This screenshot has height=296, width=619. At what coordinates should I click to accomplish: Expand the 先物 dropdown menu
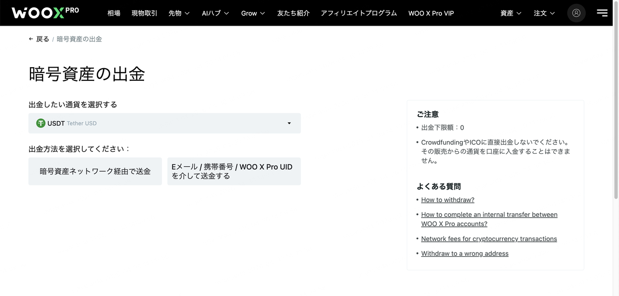[x=179, y=13]
